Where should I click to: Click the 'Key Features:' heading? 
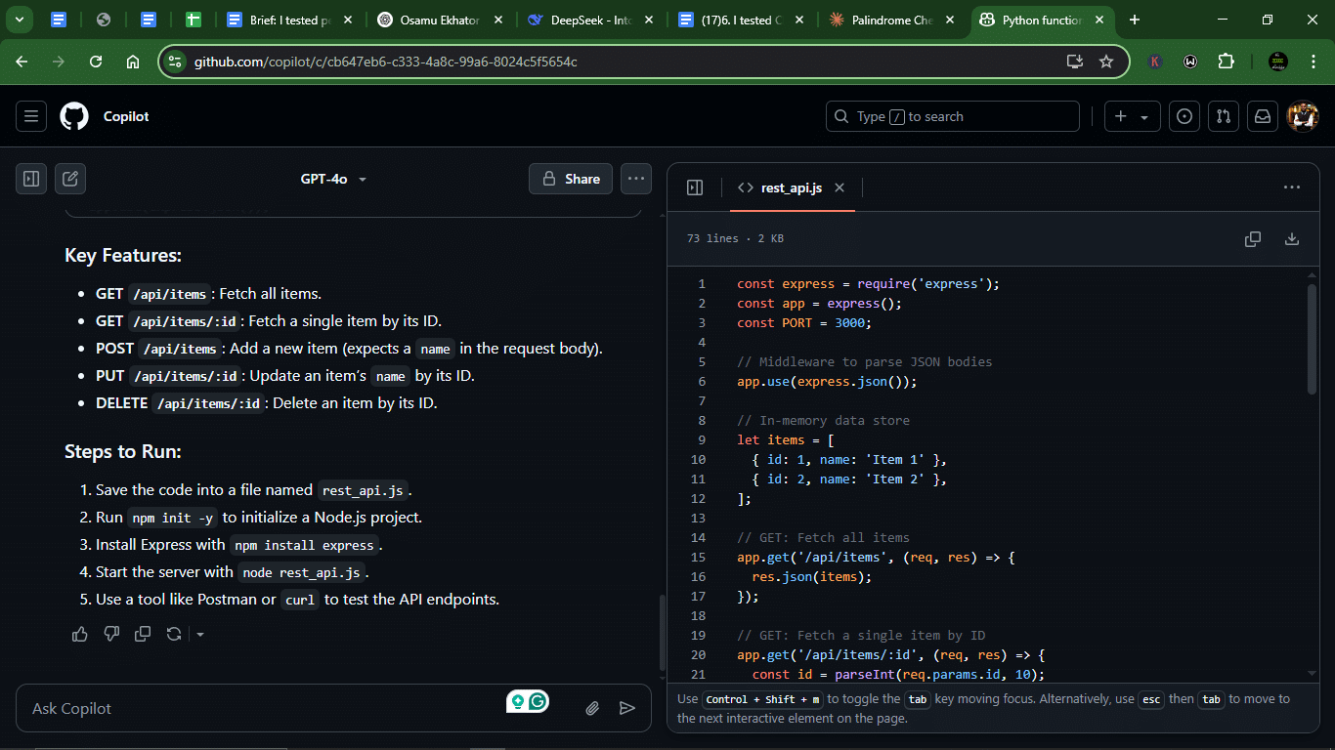[123, 255]
